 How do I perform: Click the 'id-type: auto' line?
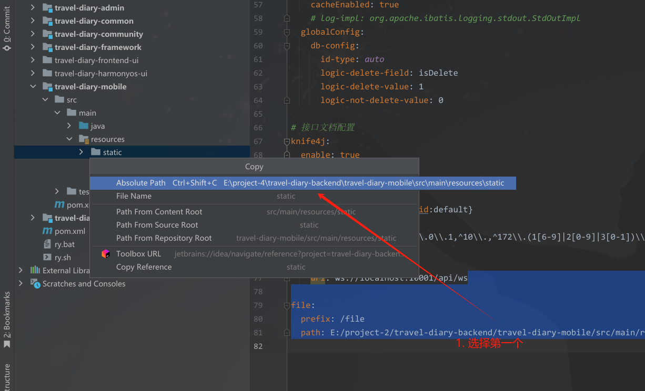(352, 59)
